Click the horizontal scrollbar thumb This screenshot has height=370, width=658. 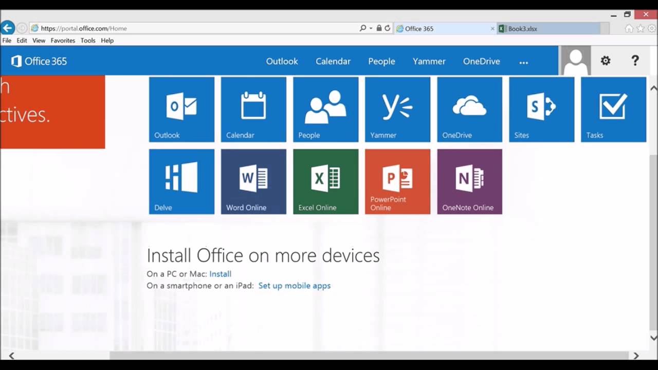point(369,356)
